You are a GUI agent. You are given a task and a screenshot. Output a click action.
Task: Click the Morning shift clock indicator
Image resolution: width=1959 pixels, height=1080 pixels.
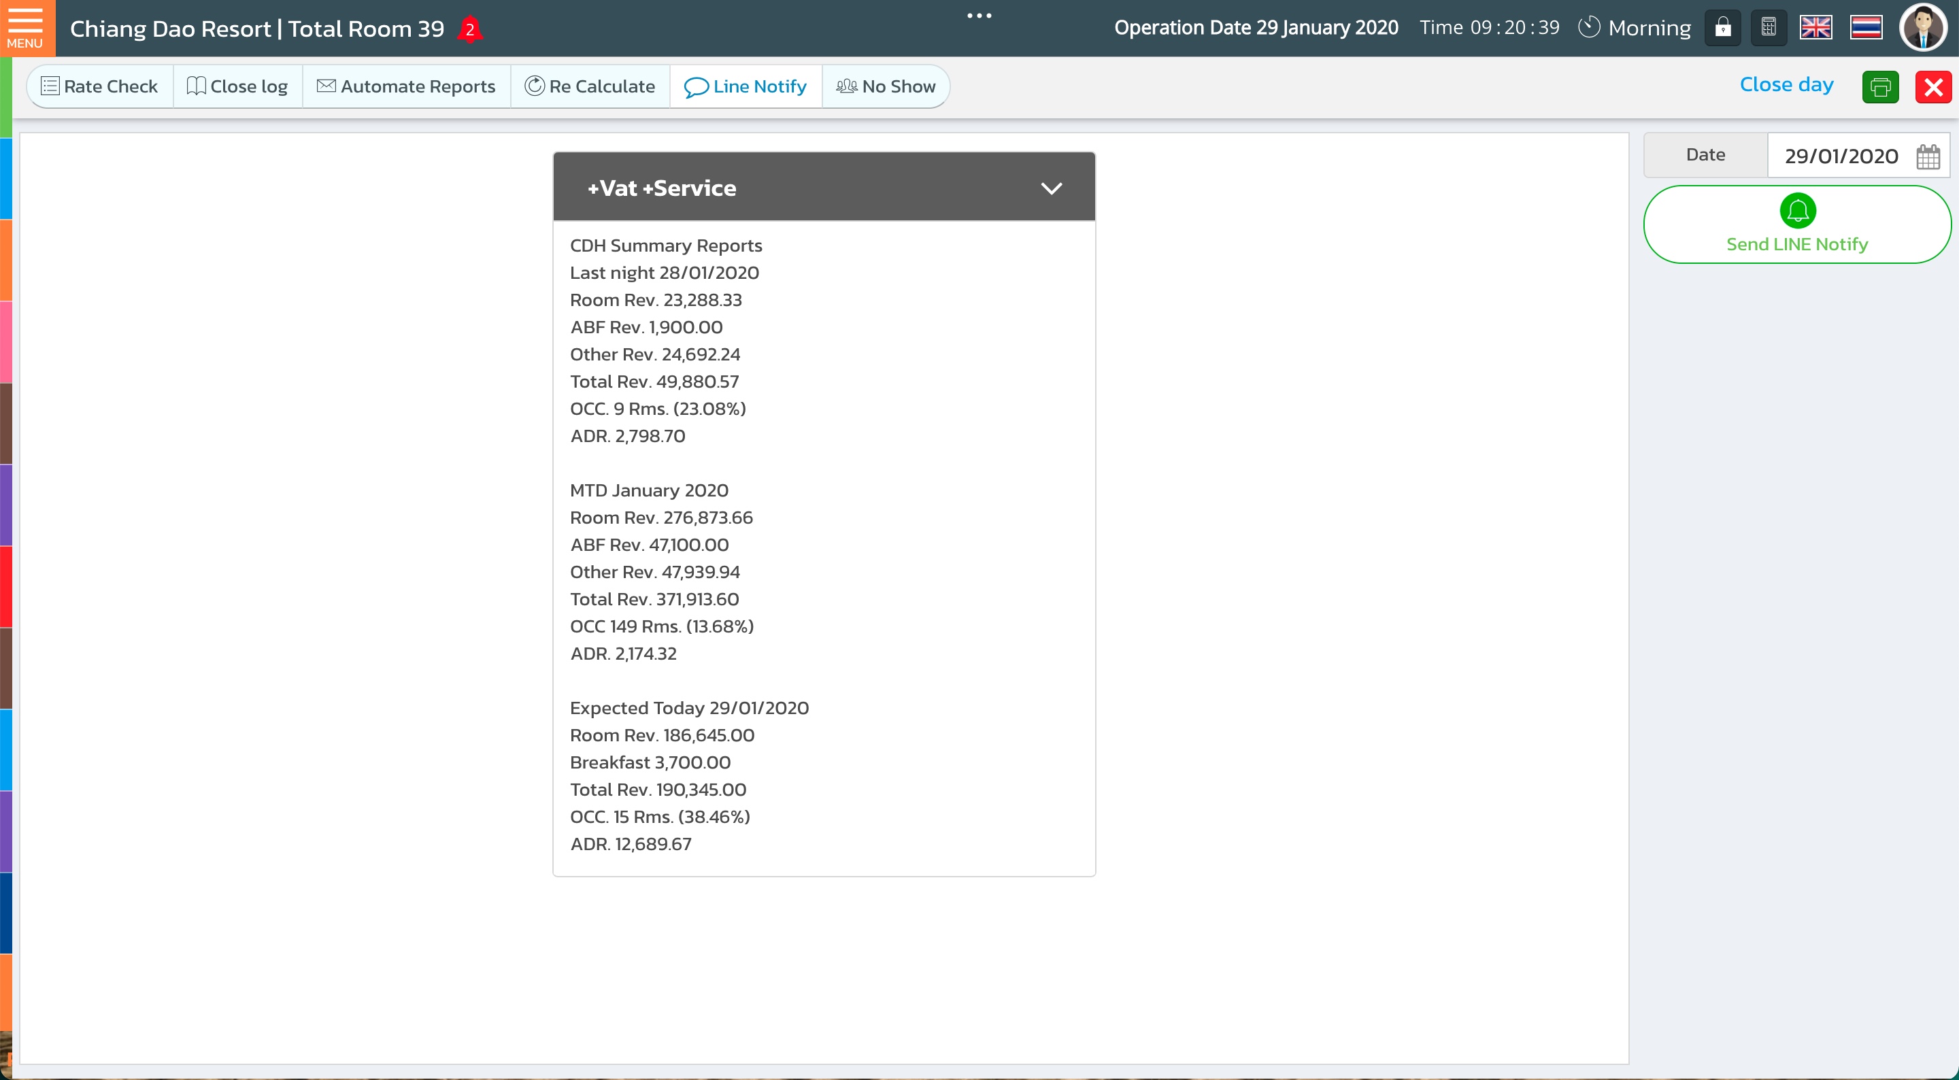tap(1635, 28)
